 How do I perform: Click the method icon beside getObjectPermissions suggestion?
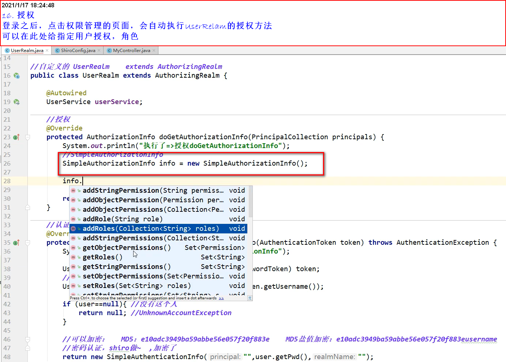73,248
